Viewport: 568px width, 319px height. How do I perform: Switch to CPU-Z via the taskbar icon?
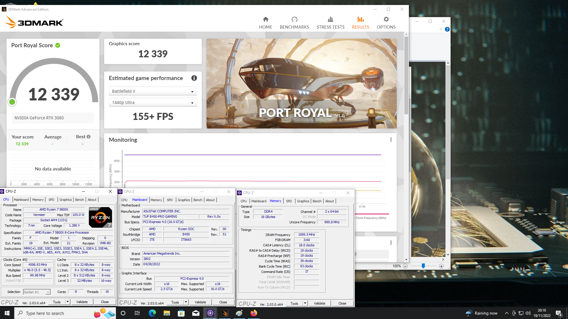210,313
